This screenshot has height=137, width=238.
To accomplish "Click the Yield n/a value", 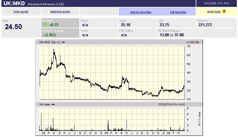I will click(x=85, y=35).
